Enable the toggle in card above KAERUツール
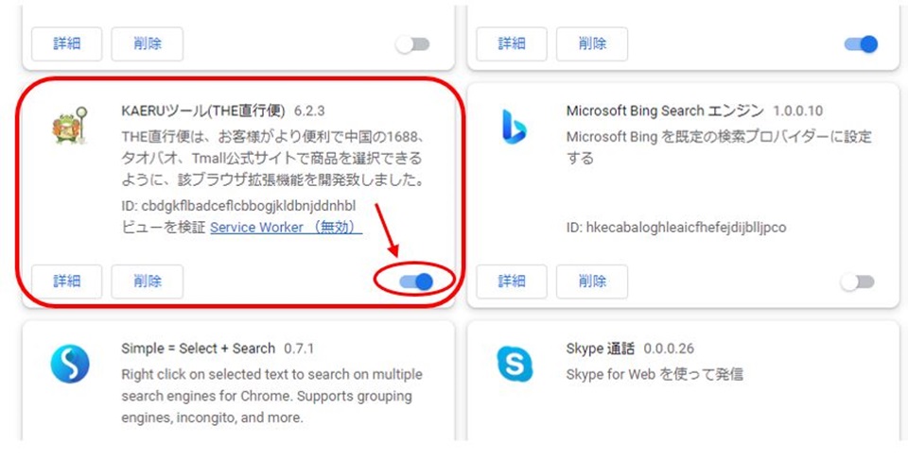 click(413, 44)
